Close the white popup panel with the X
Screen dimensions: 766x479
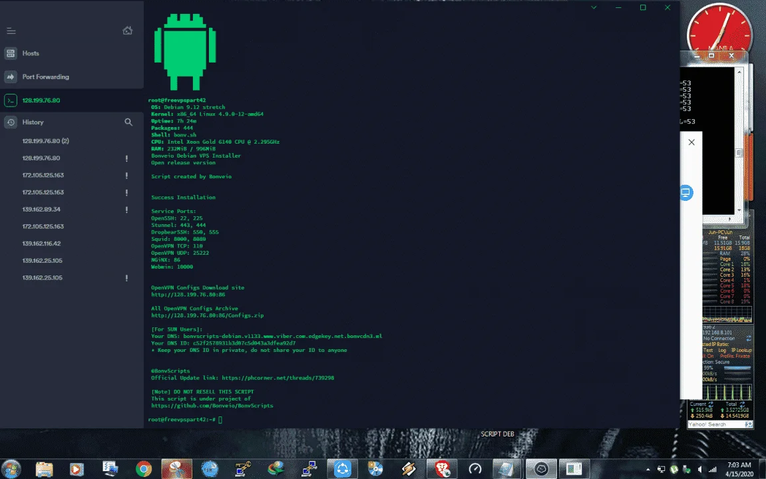point(691,142)
